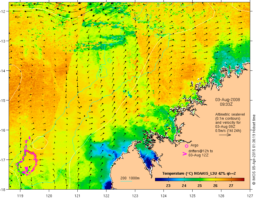Image resolution: width=256 pixels, height=198 pixels.
Task: Click the cyan depth contour legend line
Action: (x=126, y=181)
